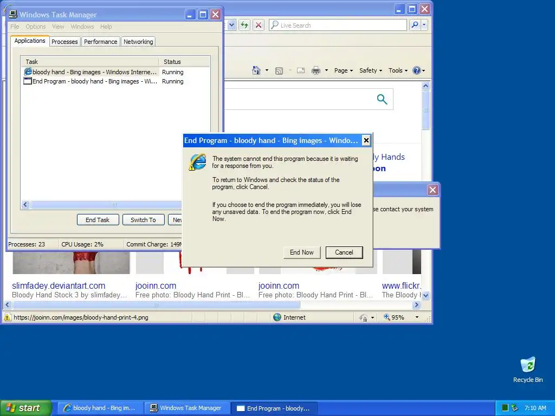The width and height of the screenshot is (555, 416).
Task: Click the Print icon in IE
Action: pyautogui.click(x=316, y=71)
